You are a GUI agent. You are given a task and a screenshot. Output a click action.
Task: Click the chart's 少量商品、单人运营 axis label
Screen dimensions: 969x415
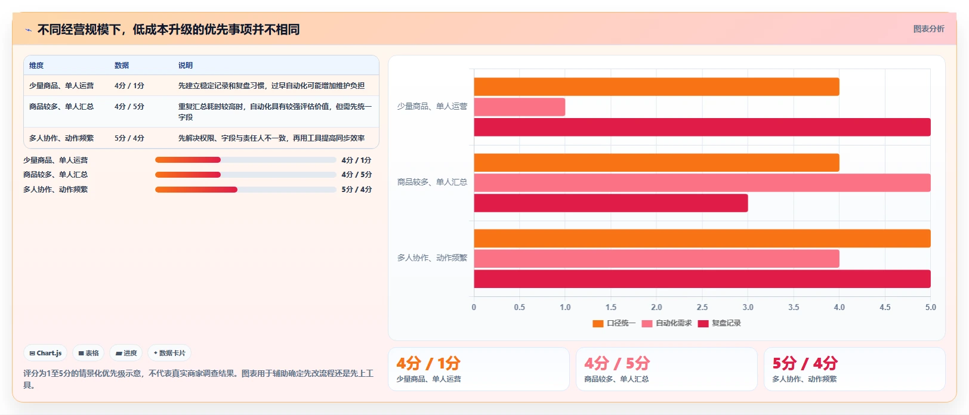pos(432,106)
